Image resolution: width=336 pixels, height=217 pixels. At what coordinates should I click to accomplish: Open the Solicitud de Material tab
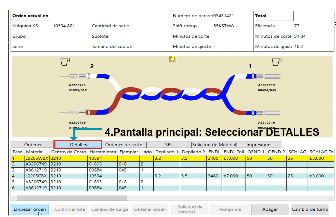tap(214, 145)
